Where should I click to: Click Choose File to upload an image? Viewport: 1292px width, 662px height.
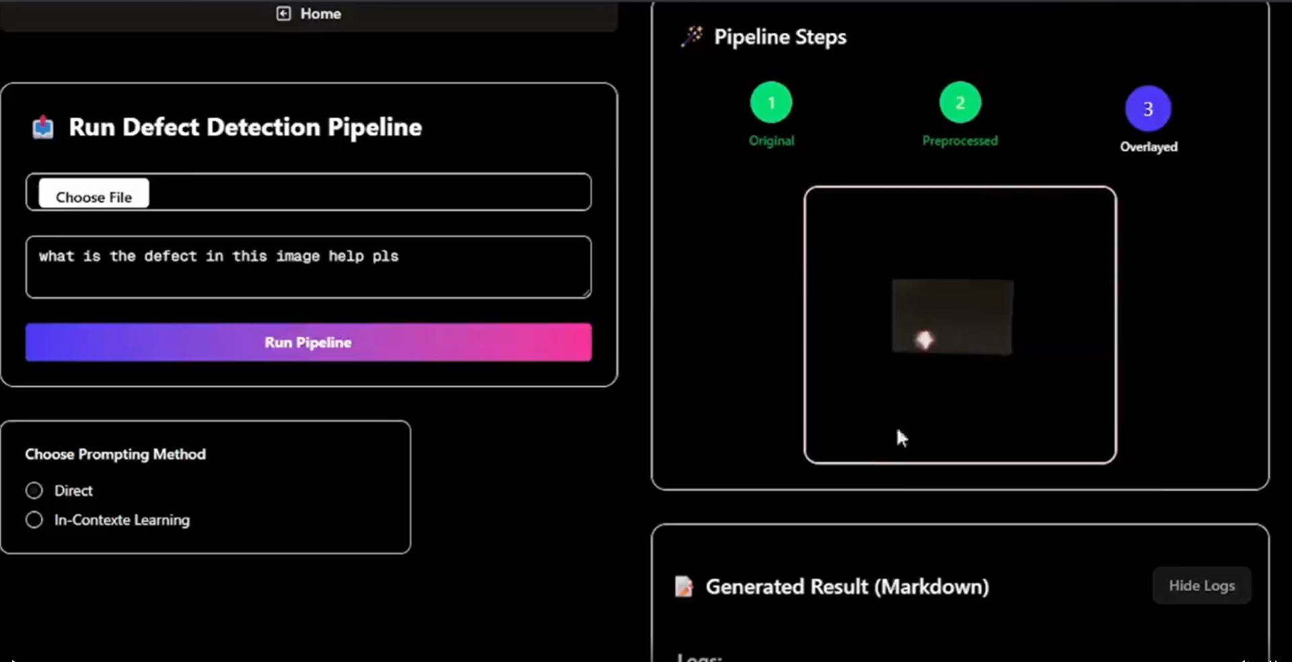[93, 196]
